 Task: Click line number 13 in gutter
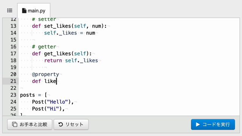pos(13,26)
